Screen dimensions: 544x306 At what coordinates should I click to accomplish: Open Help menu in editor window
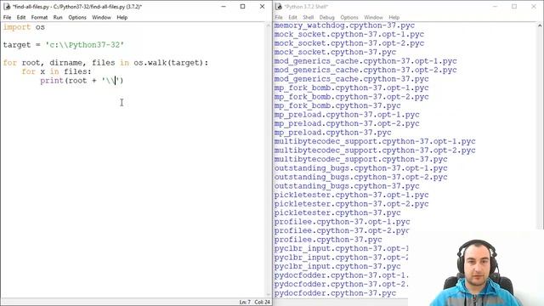pyautogui.click(x=122, y=17)
